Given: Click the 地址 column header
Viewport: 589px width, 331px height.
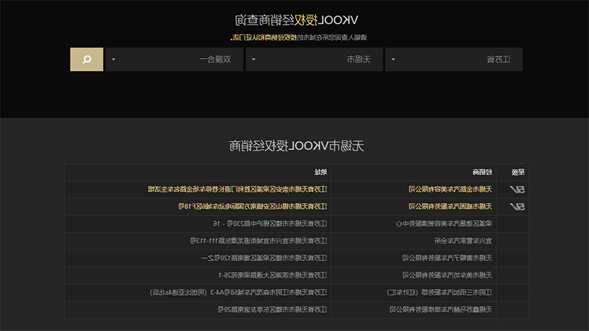Looking at the screenshot, I should pos(320,172).
